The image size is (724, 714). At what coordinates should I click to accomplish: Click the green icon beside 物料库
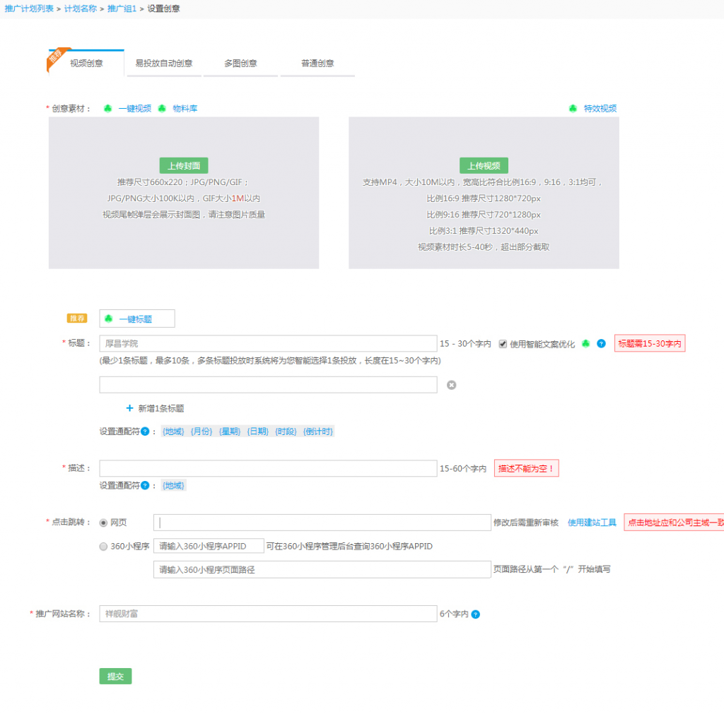162,108
